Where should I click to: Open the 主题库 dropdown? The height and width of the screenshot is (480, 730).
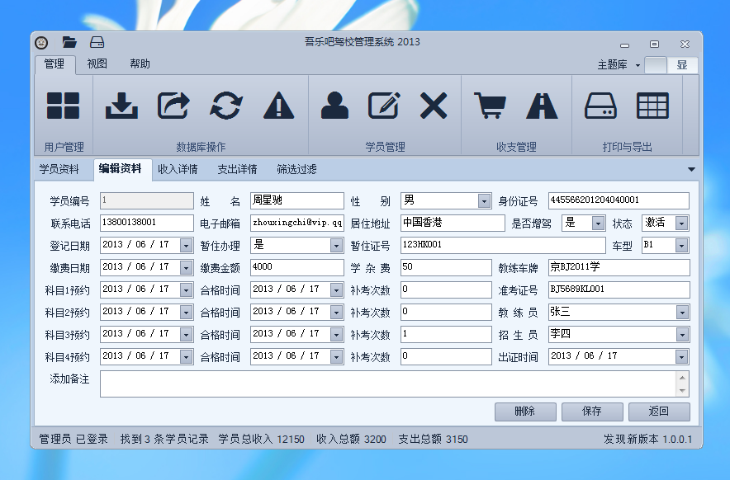coord(619,65)
